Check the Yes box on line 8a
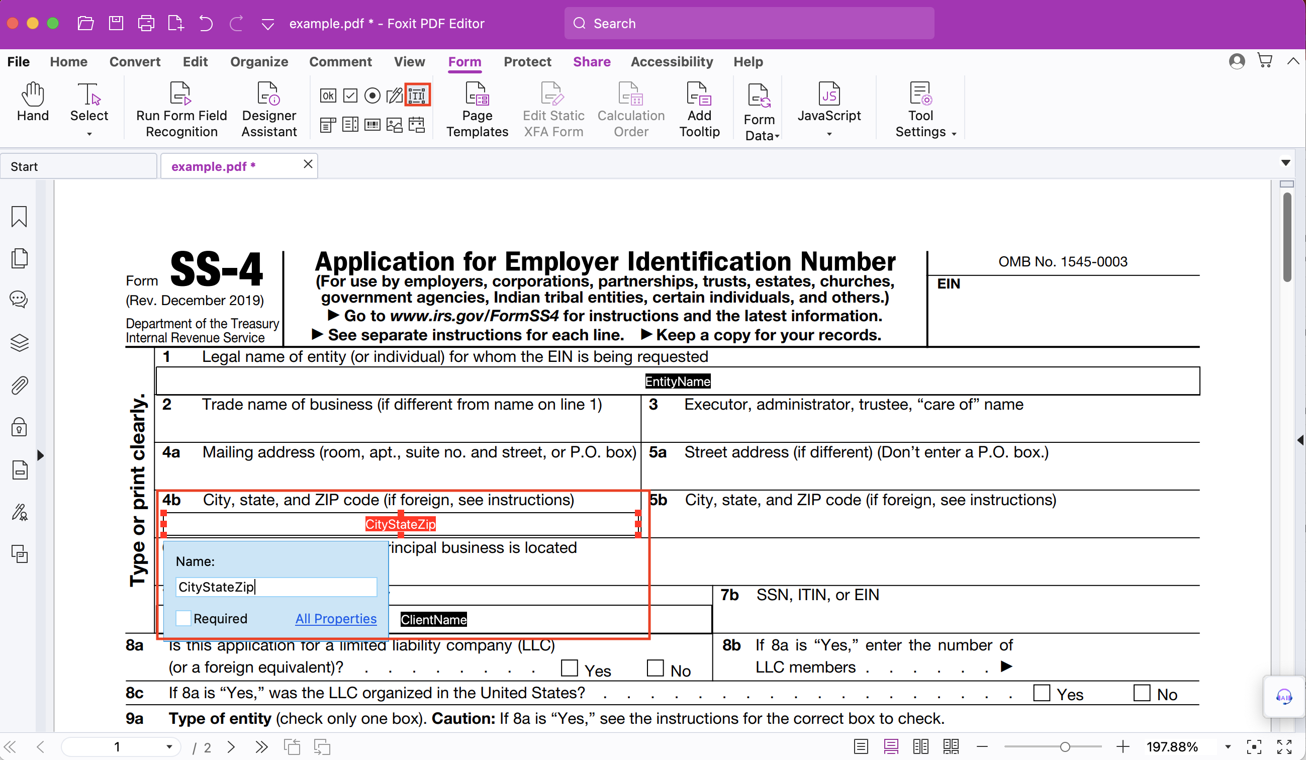 pyautogui.click(x=569, y=668)
